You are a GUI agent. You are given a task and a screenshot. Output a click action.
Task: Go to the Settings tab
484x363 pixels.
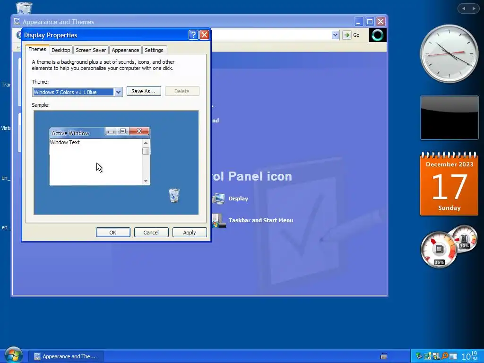coord(154,50)
